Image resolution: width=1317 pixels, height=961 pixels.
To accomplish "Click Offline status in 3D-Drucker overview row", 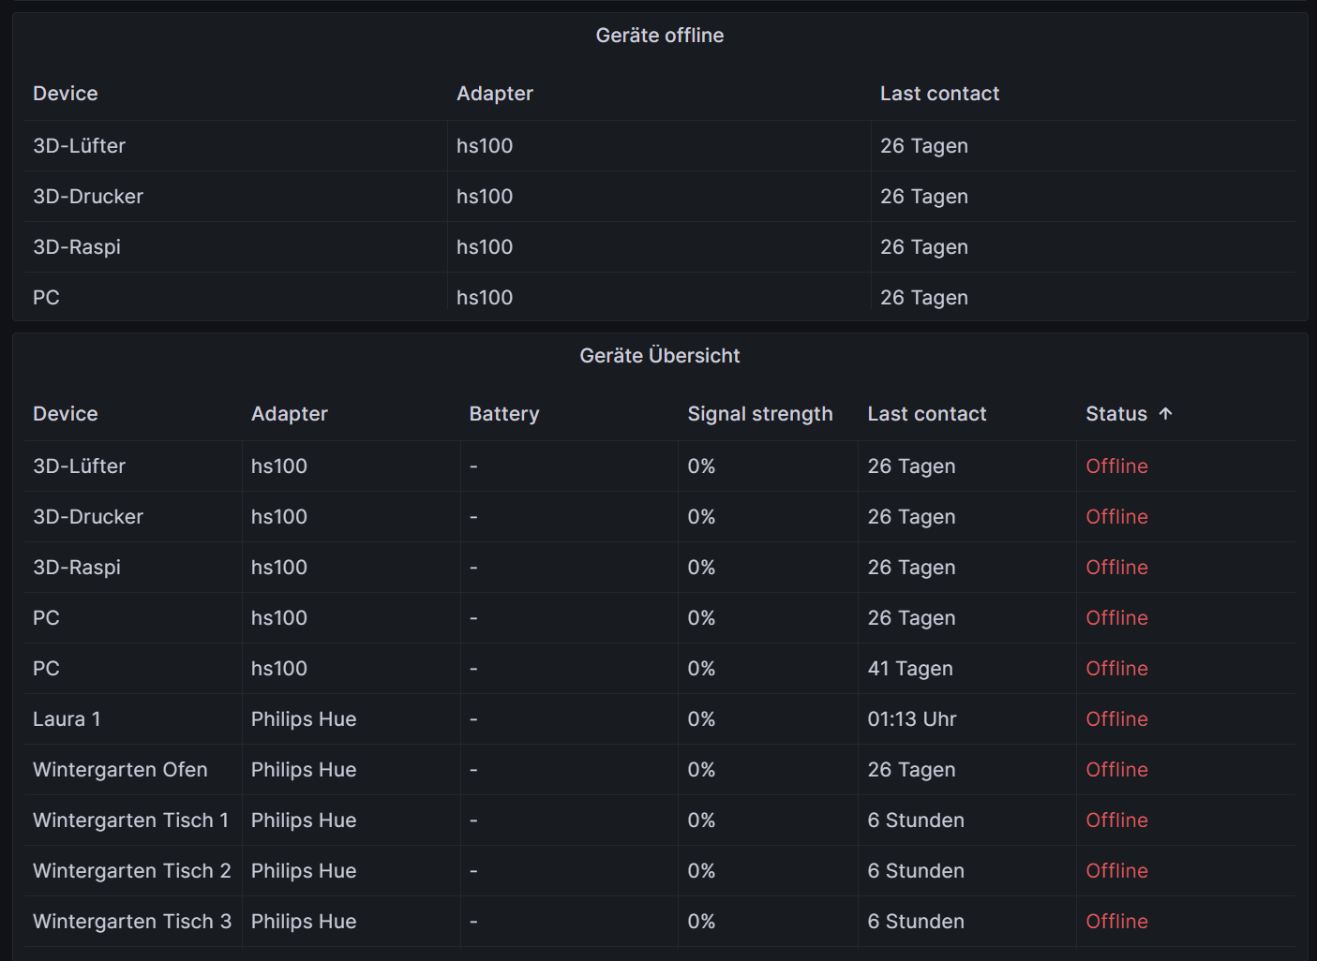I will tap(1116, 517).
